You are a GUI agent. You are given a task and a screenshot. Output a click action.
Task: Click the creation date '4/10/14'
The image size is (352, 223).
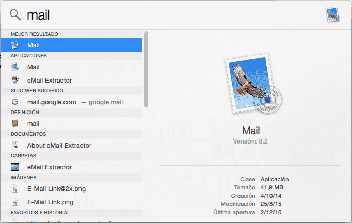(271, 196)
